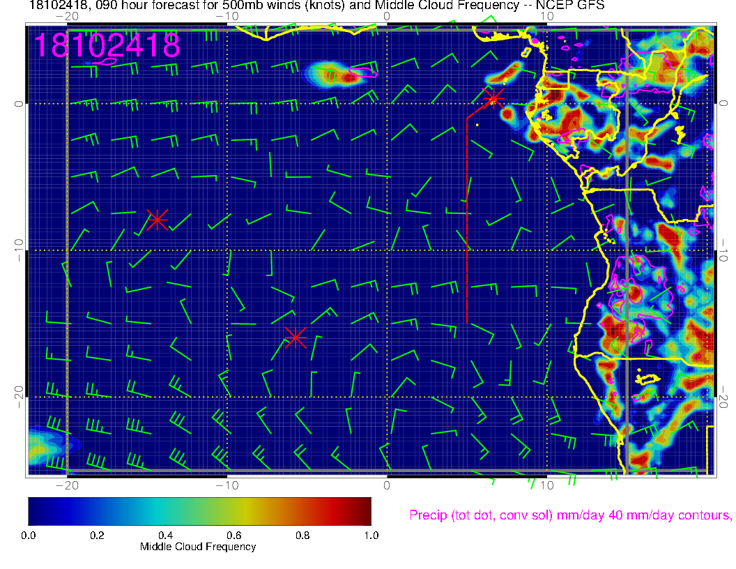Click the 0.0 colorbar tick label

click(x=28, y=536)
